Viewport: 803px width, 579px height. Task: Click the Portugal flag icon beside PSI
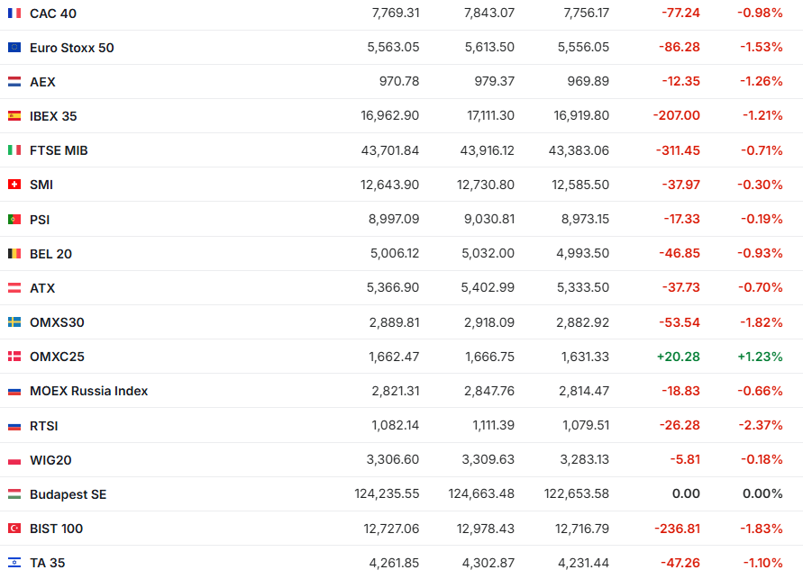pyautogui.click(x=14, y=220)
